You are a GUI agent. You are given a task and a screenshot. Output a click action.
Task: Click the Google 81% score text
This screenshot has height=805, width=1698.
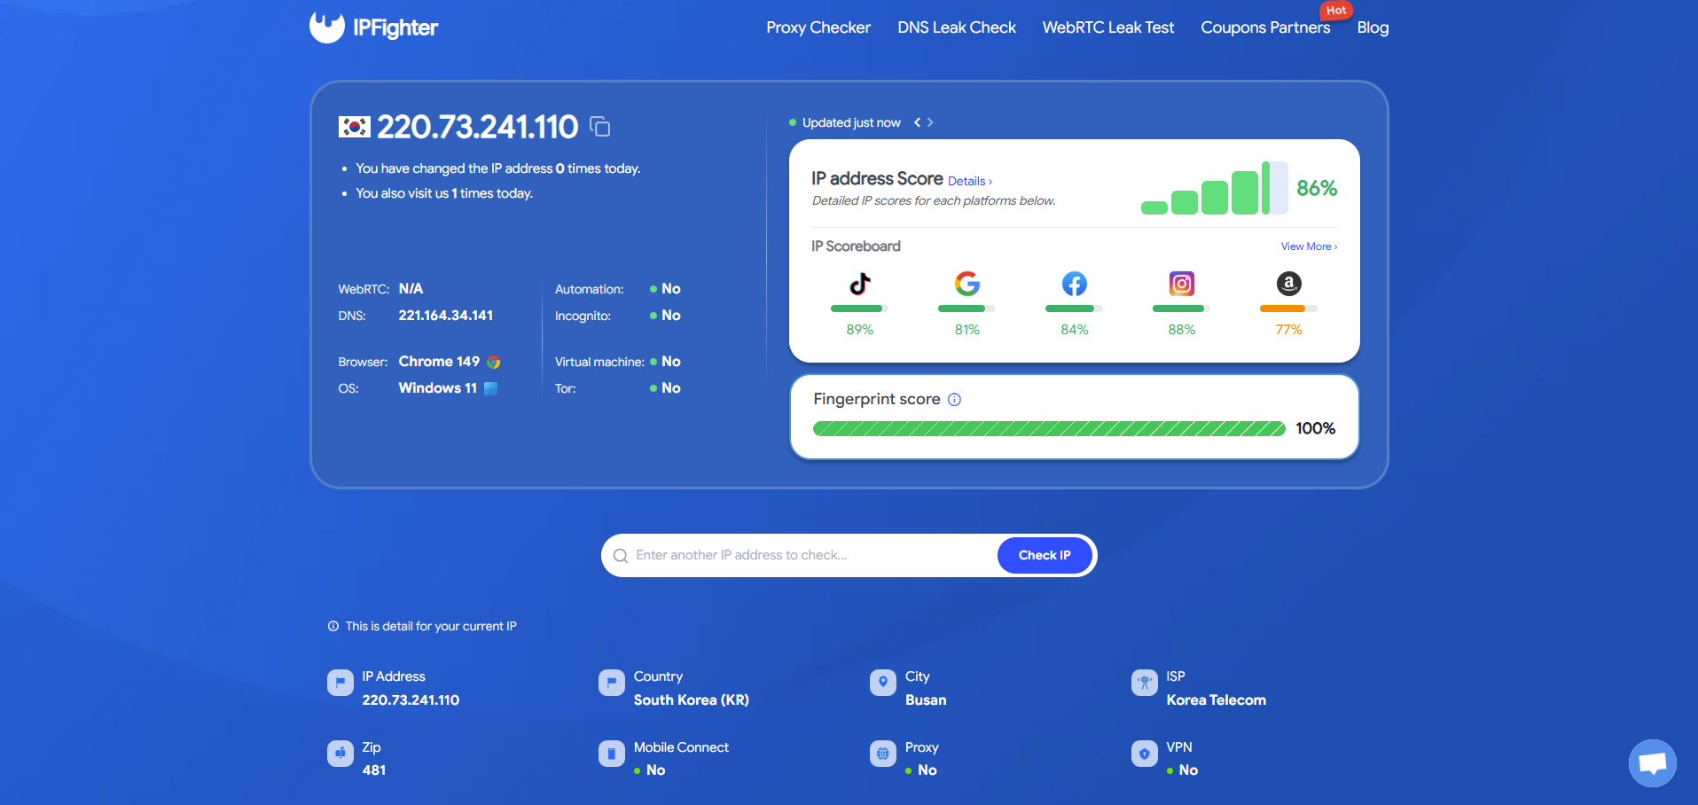tap(967, 330)
